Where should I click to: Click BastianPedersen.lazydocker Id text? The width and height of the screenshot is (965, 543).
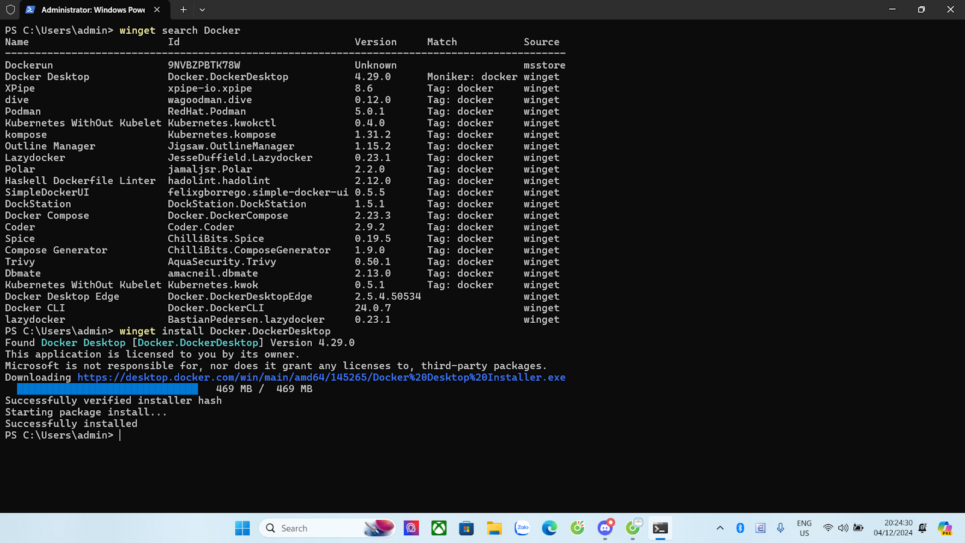tap(246, 319)
